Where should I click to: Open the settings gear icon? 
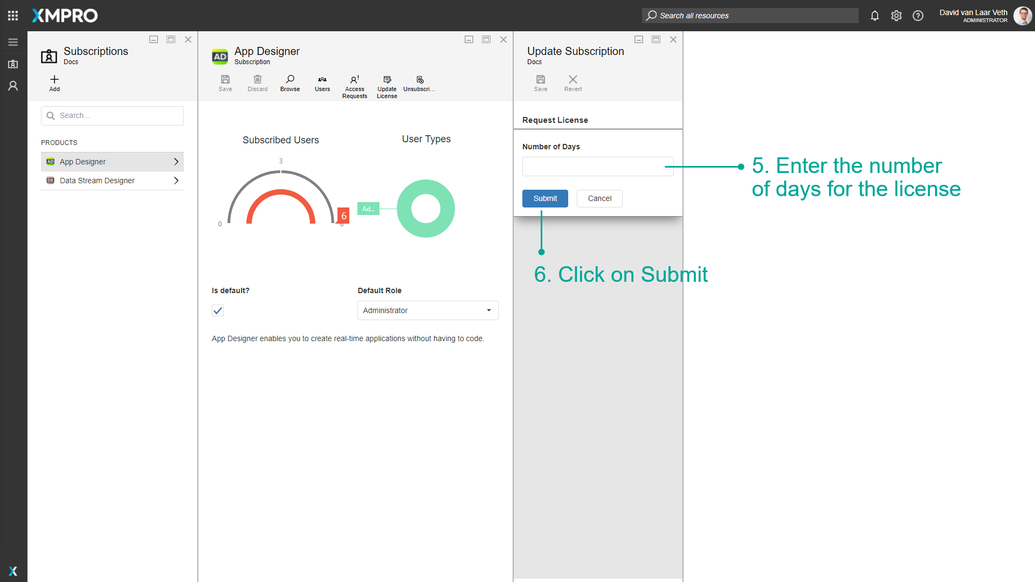[x=896, y=16]
